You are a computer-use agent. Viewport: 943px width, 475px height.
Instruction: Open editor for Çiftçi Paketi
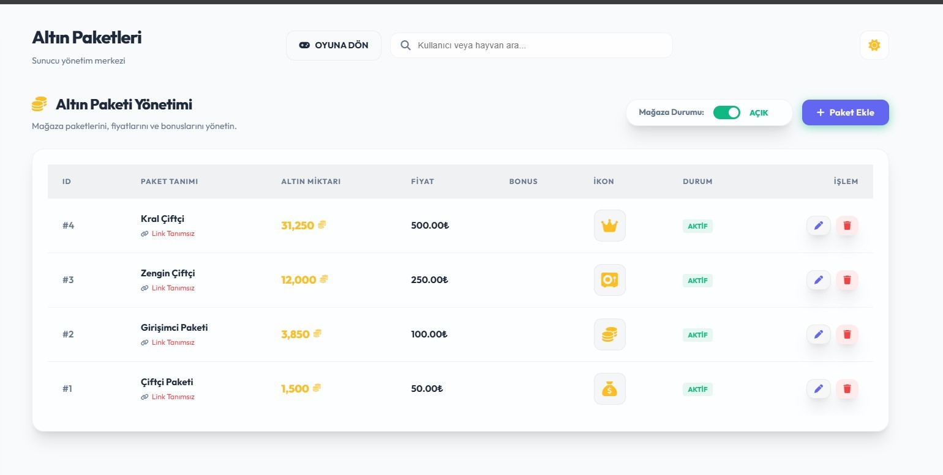point(818,389)
